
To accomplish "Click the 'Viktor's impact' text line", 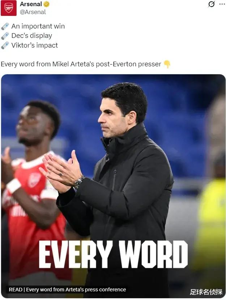I will click(35, 45).
